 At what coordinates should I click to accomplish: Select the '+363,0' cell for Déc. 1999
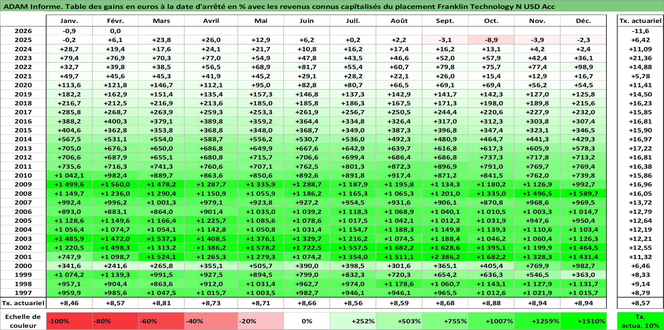click(x=583, y=275)
